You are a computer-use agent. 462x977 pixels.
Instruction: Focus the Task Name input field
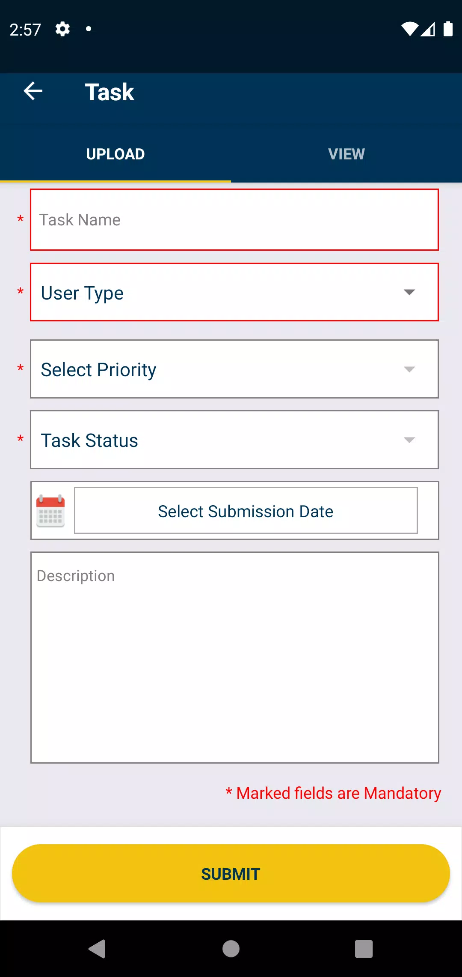pos(234,220)
